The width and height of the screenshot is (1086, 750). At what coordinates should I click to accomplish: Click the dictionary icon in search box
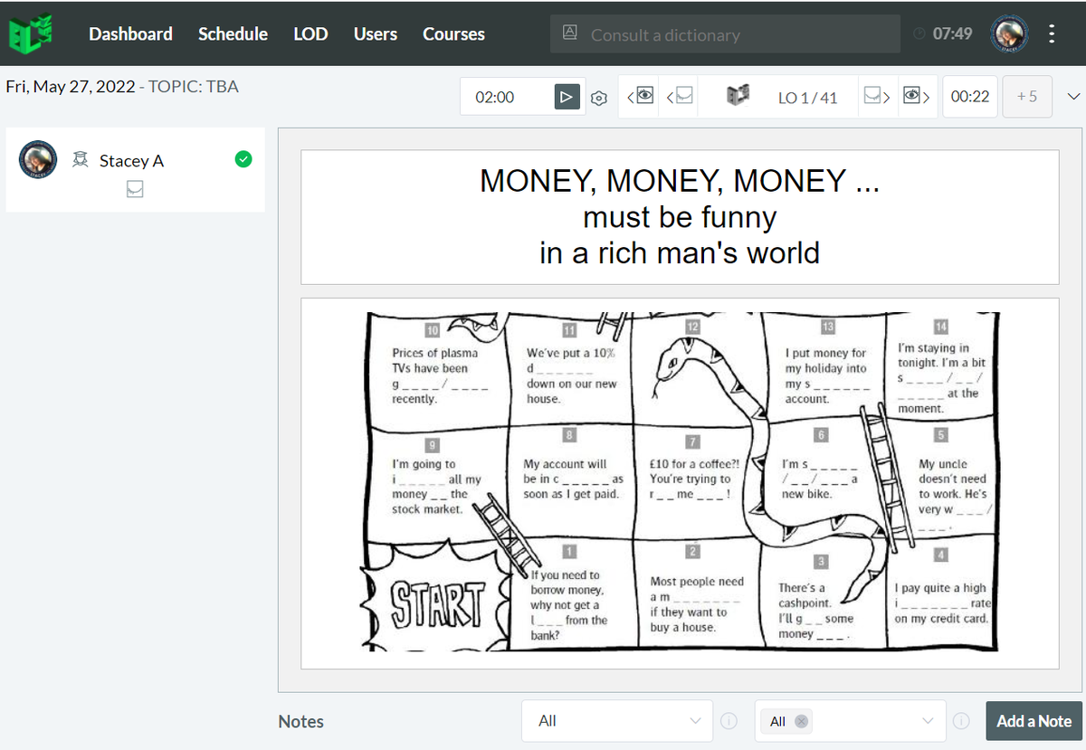point(570,33)
